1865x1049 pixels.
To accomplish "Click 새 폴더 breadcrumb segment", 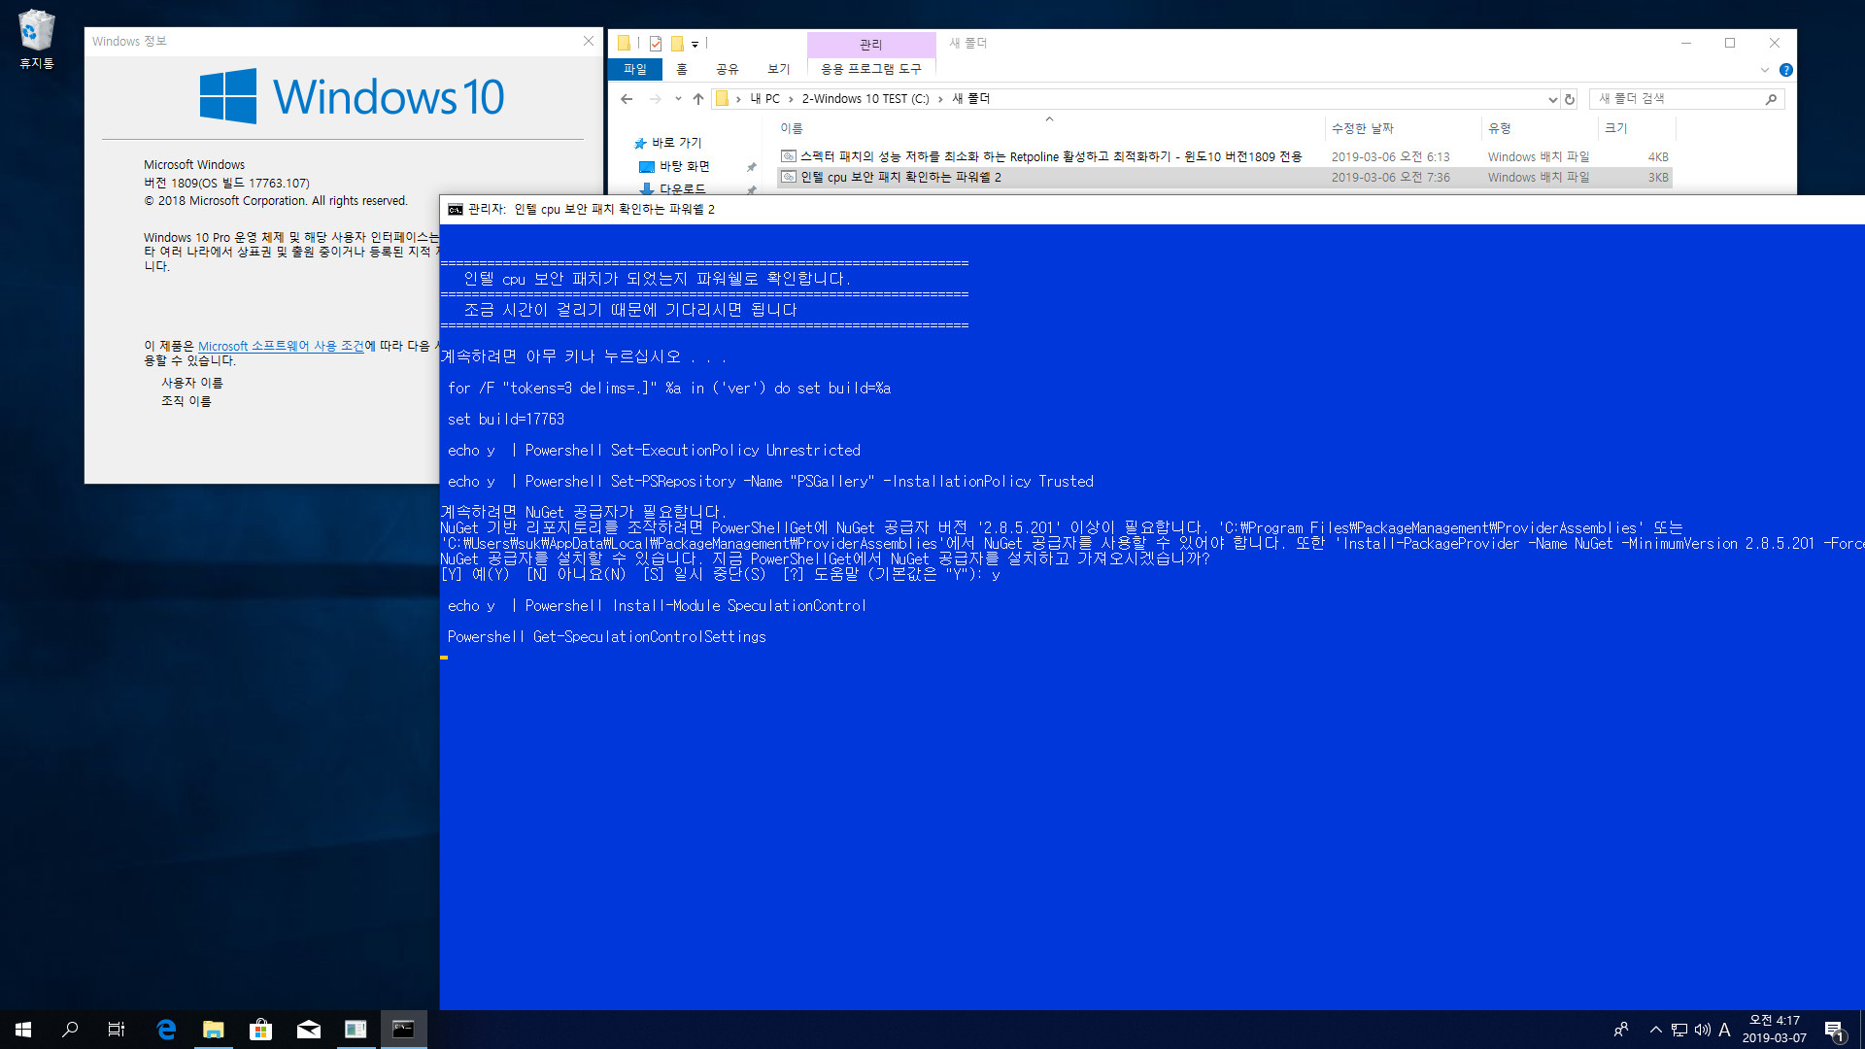I will (x=970, y=99).
